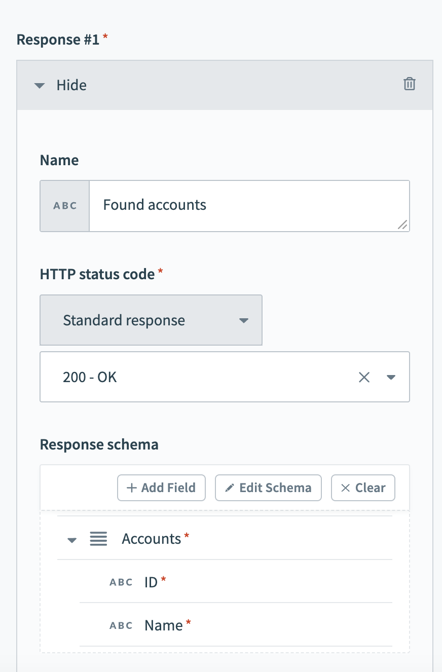
Task: Click the Hide label to collapse the panel
Action: [x=71, y=85]
